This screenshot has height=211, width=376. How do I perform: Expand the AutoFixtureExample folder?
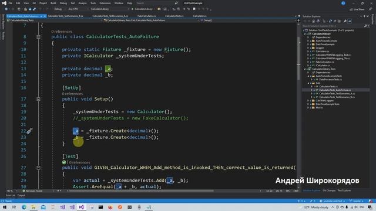pos(308,41)
